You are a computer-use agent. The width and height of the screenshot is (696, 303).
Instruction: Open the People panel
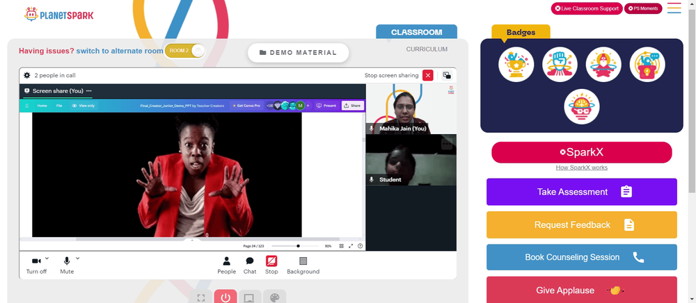pyautogui.click(x=226, y=265)
